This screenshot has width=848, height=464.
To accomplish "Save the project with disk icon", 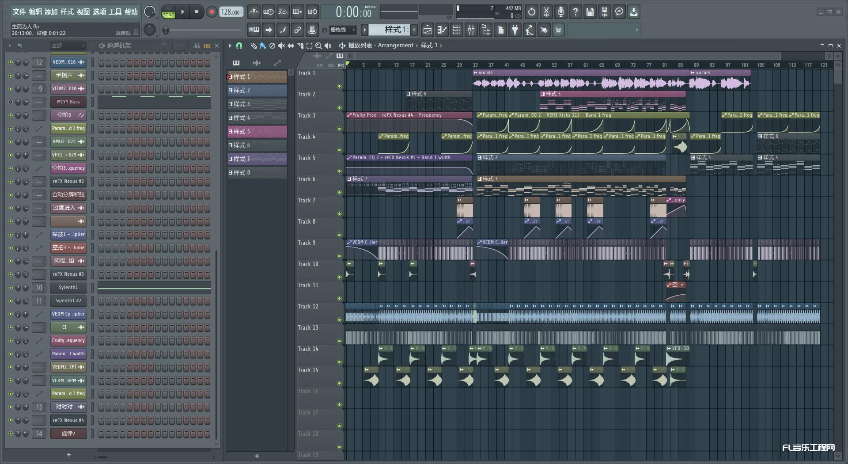I will click(x=590, y=12).
